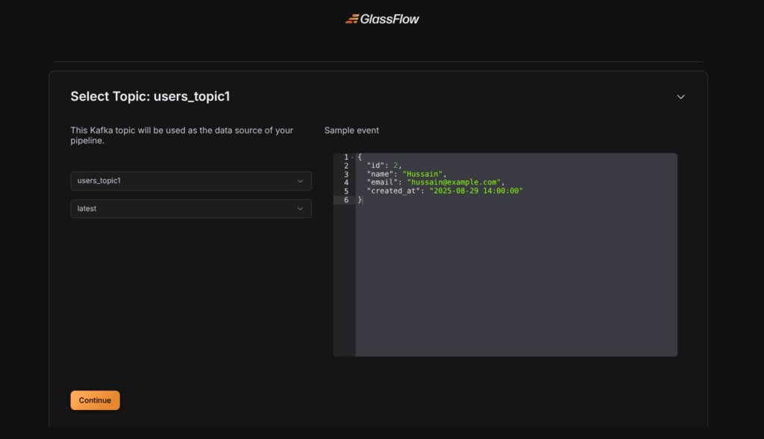Click line number 3 in the editor gutter

coord(346,174)
